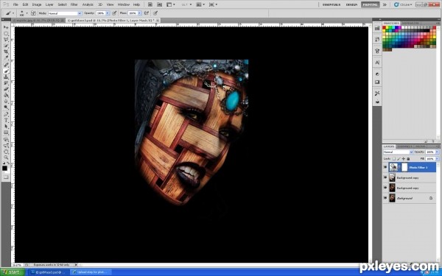The height and width of the screenshot is (276, 442).
Task: Select the Eraser tool
Action: [6, 89]
